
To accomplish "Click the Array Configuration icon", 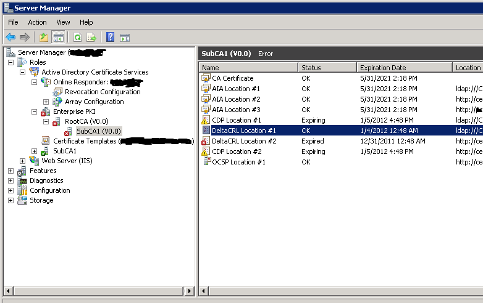I will point(57,102).
